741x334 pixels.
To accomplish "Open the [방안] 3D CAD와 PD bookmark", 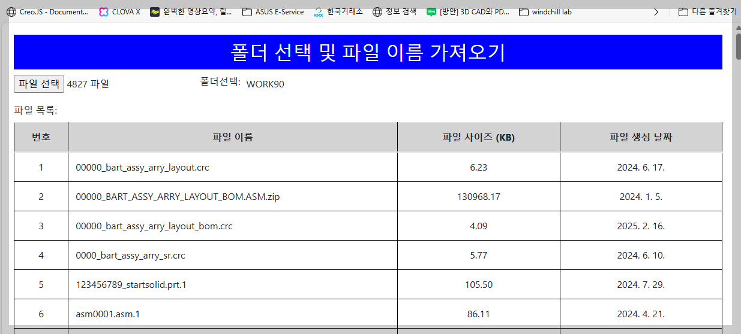I will (469, 12).
